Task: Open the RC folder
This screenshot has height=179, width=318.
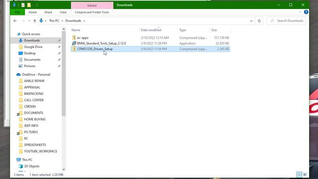Action: (26, 138)
